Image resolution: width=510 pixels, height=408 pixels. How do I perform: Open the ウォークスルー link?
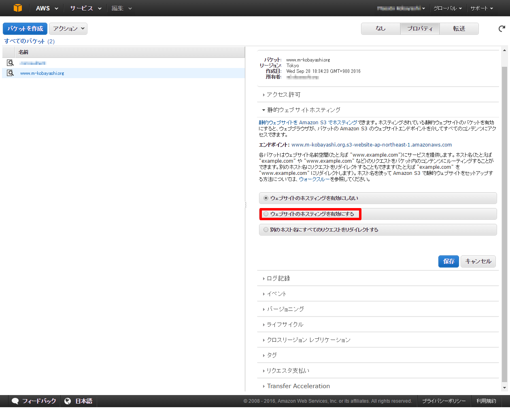pyautogui.click(x=314, y=179)
